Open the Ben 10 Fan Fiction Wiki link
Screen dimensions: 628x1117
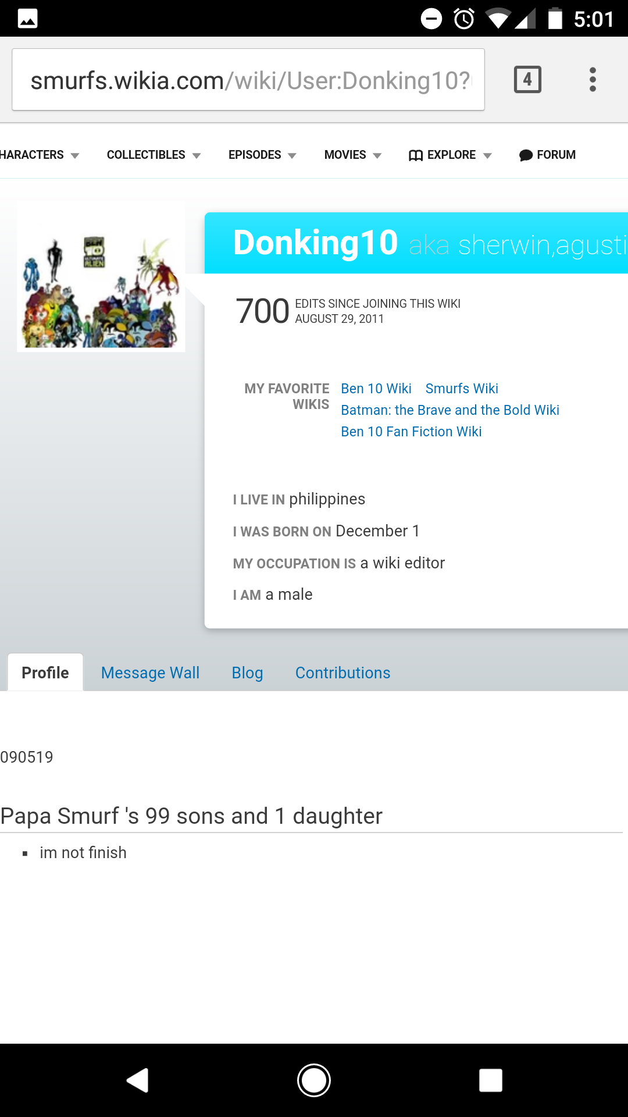pyautogui.click(x=411, y=432)
